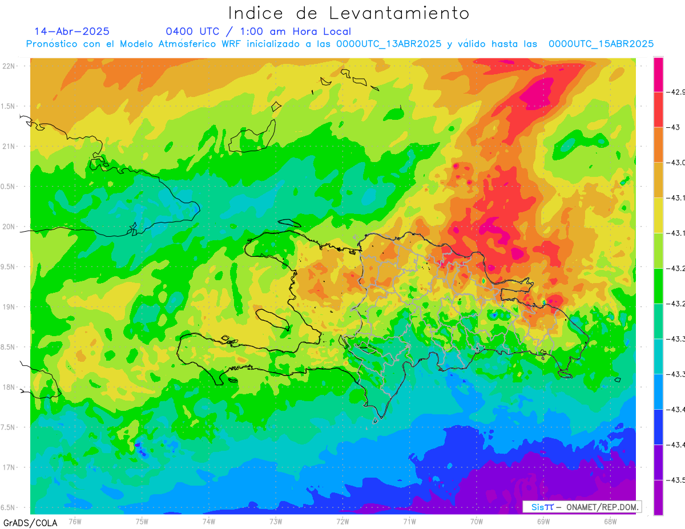Pick the cyan-teal swatch in the color bar
This screenshot has width=685, height=529.
658,356
